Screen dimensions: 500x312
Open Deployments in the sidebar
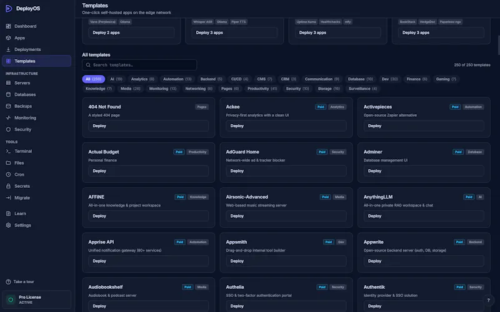pos(37,49)
